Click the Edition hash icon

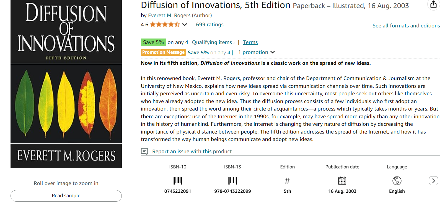(x=287, y=181)
